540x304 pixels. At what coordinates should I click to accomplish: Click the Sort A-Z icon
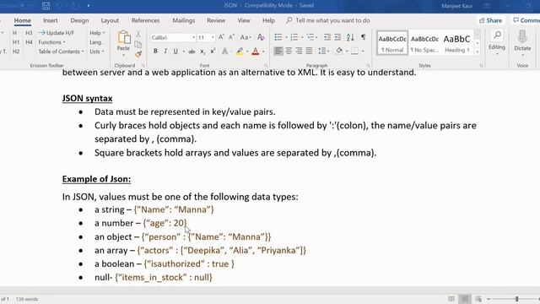[350, 37]
